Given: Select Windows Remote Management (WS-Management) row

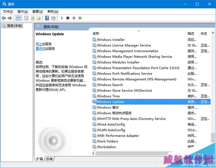Looking at the screenshot, I should tap(151, 79).
